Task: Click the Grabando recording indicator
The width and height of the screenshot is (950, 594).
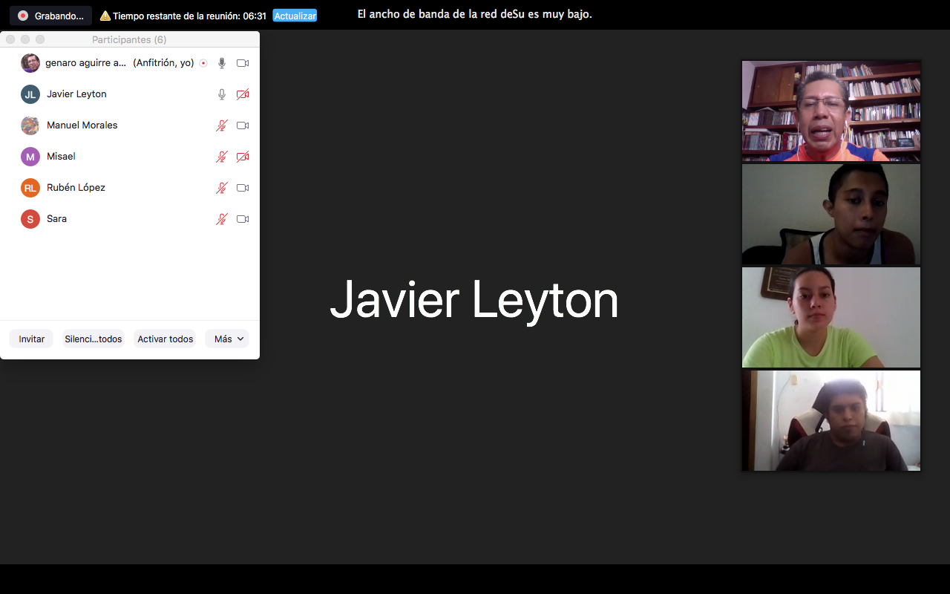Action: [50, 16]
